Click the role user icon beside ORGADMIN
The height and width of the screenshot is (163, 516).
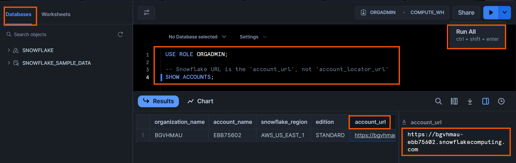point(363,12)
